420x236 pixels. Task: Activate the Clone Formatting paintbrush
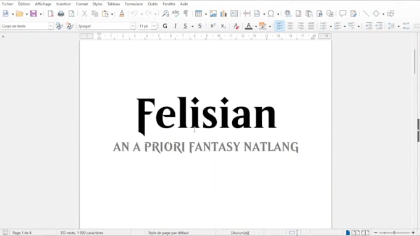point(122,14)
